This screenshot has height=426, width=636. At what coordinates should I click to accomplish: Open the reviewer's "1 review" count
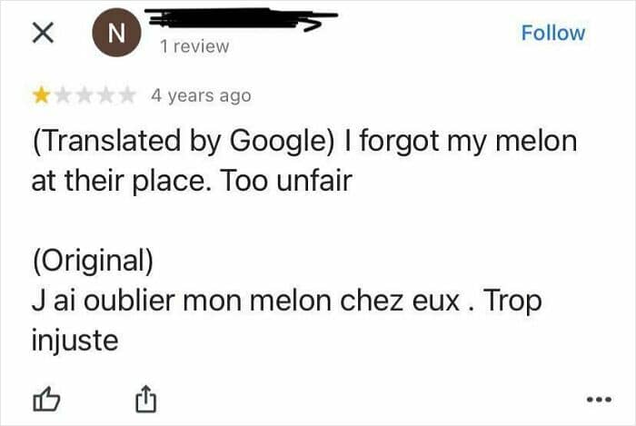(x=192, y=46)
